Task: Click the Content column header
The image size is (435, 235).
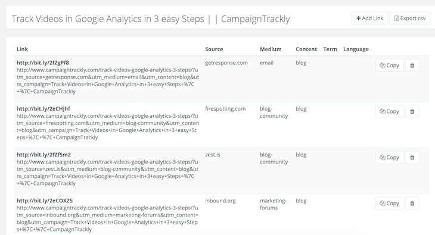Action: tap(306, 49)
